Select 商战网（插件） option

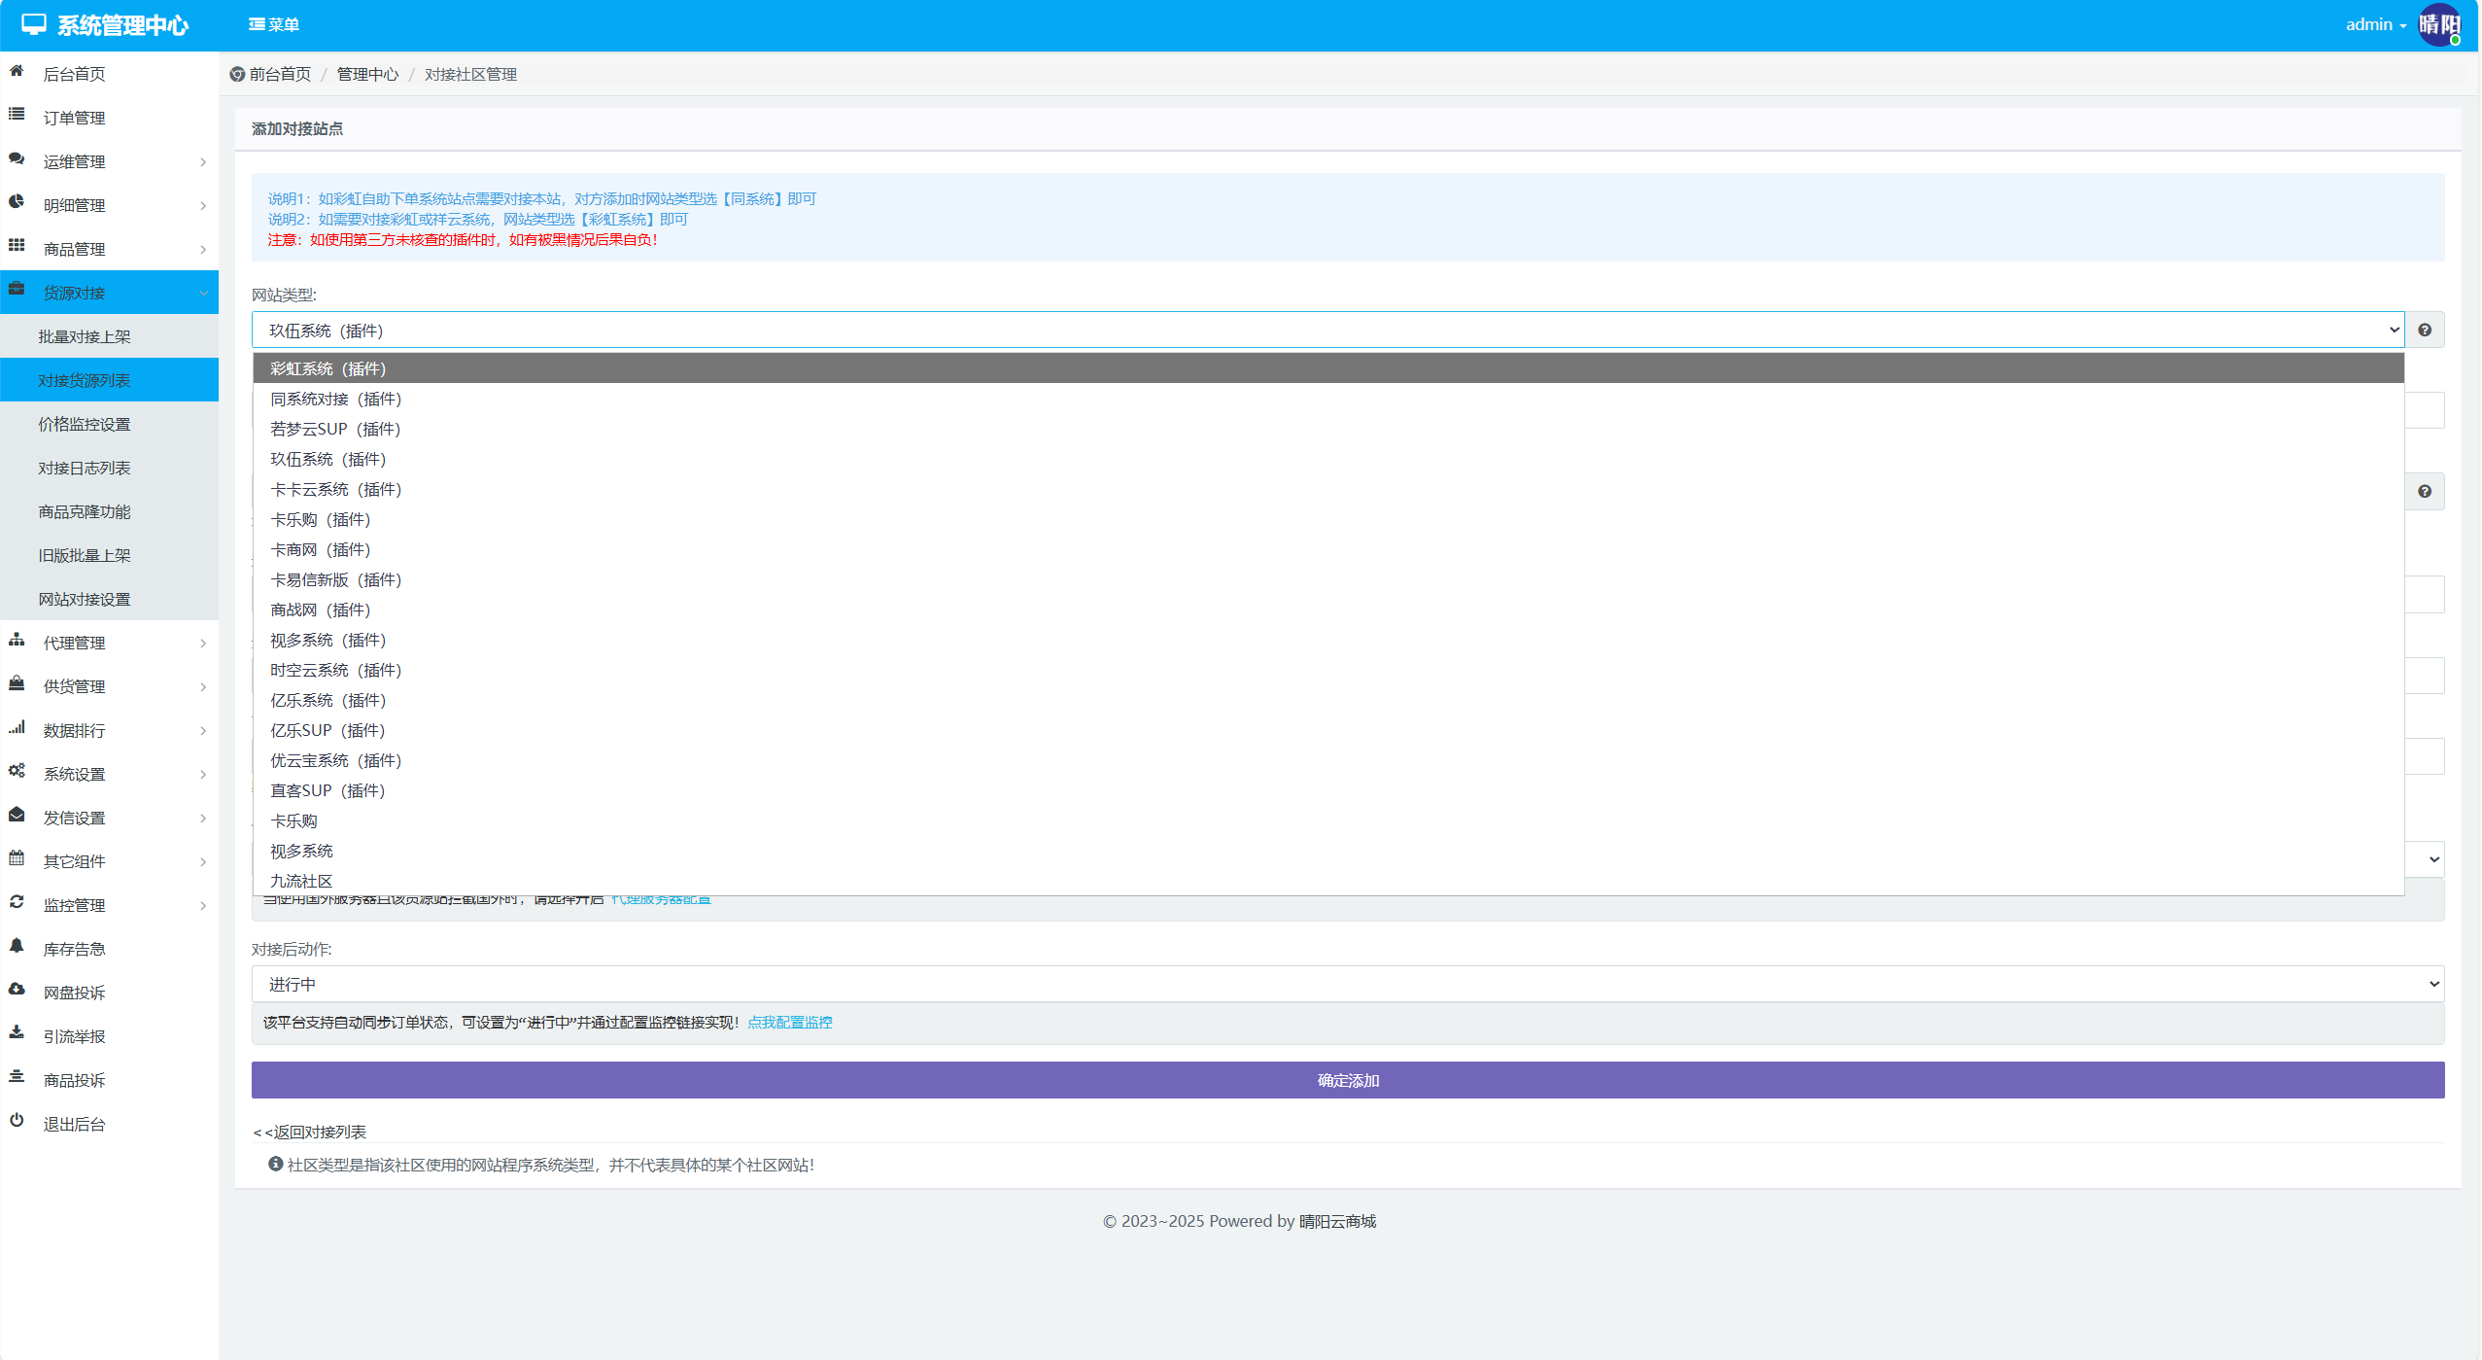pos(1328,610)
